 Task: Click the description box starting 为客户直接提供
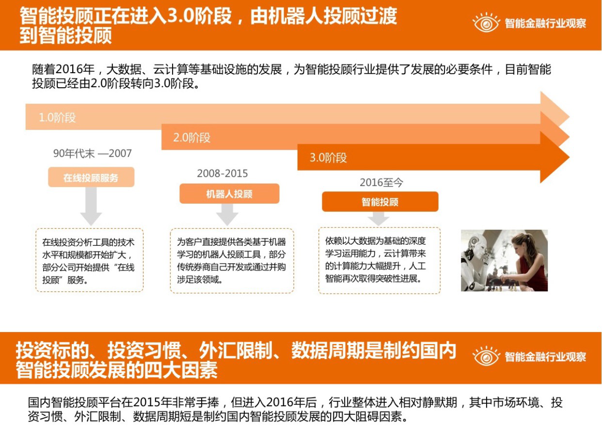[x=232, y=261]
